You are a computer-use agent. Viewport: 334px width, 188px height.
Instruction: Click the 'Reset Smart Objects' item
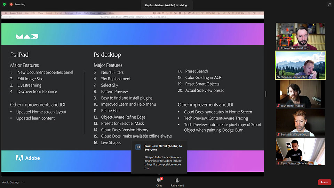point(202,84)
